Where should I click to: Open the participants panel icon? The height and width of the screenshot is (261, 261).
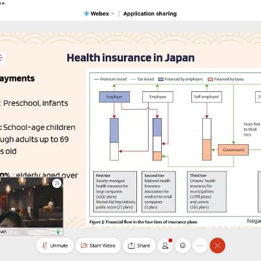[166, 245]
